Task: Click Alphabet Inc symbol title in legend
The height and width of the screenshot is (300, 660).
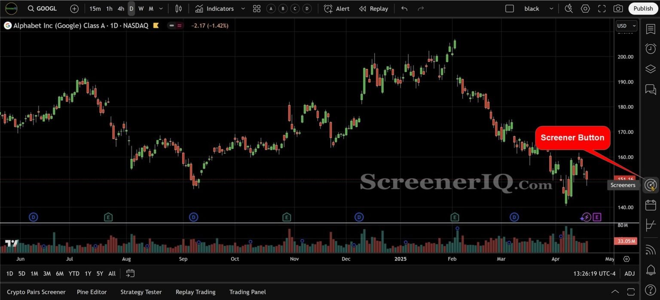Action: point(81,26)
